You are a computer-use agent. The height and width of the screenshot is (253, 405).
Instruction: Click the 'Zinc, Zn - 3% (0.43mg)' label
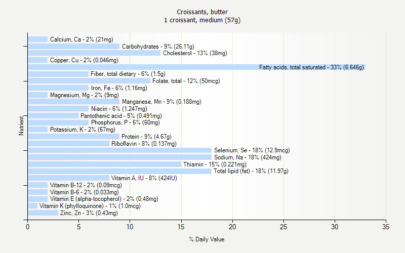point(89,213)
